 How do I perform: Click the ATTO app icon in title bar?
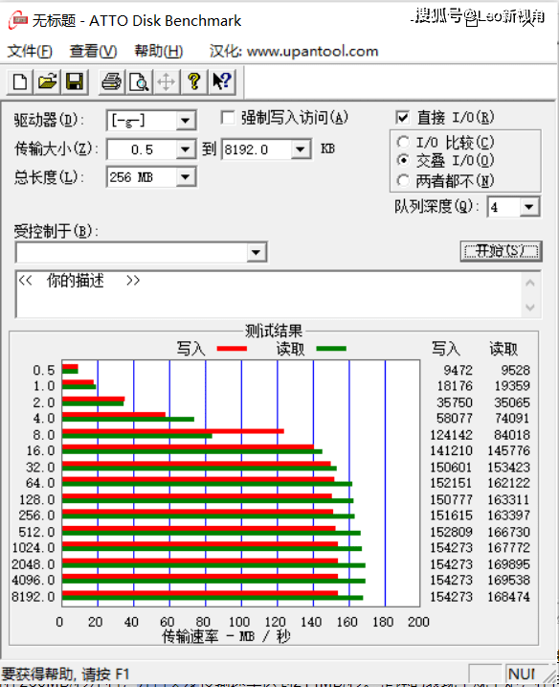click(18, 20)
